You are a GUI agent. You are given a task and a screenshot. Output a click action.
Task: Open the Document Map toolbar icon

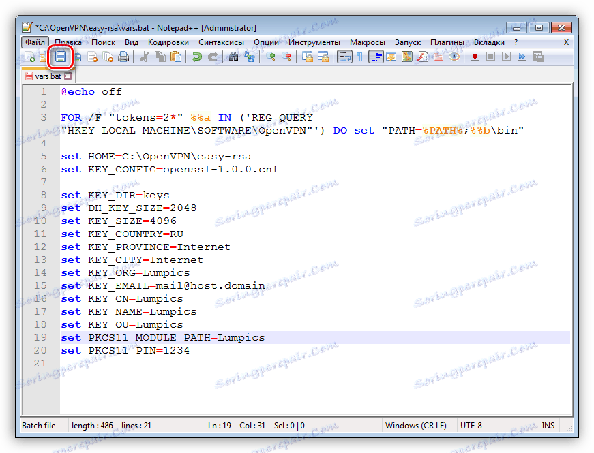click(x=407, y=57)
